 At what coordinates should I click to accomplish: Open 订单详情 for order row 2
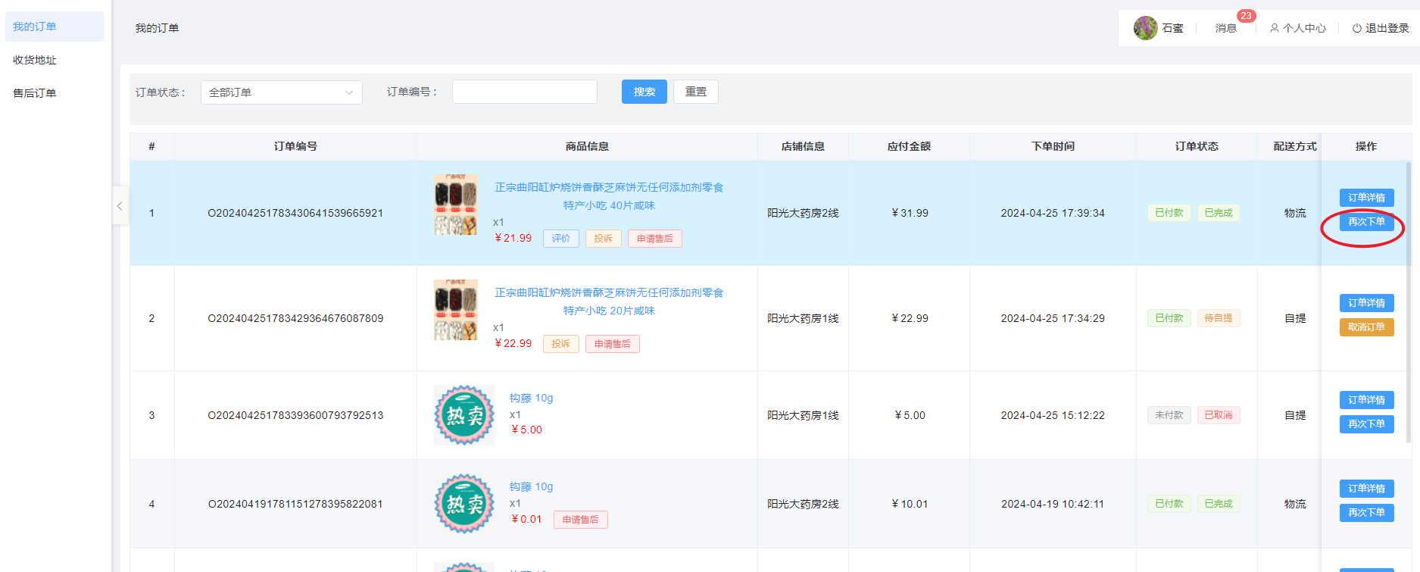click(x=1366, y=303)
